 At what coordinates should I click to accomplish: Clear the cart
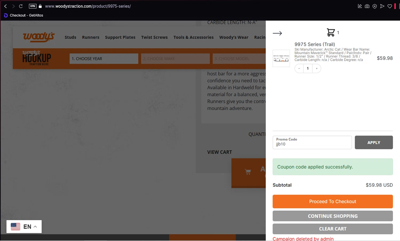tap(333, 229)
